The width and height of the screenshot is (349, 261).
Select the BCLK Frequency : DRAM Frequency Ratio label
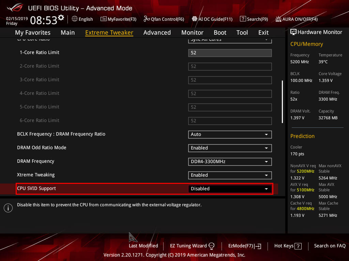pos(61,134)
